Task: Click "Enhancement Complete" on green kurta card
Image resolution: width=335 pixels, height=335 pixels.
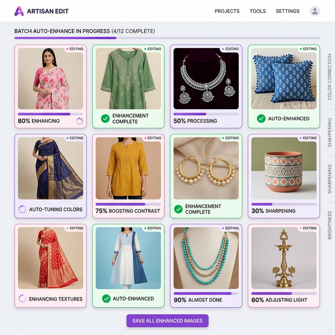Action: click(x=130, y=119)
